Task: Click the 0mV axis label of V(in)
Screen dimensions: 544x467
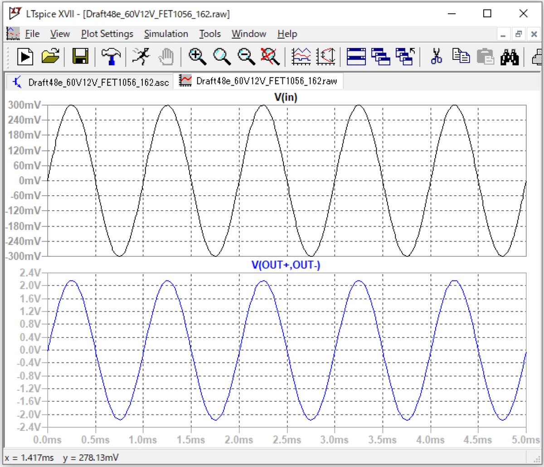Action: coord(30,181)
